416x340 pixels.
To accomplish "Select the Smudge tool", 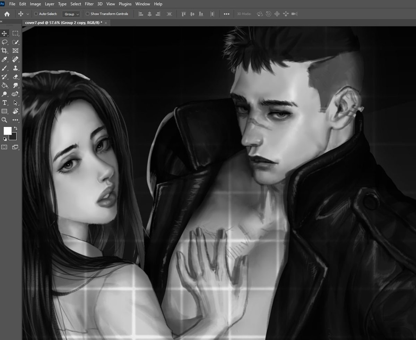I will pos(15,85).
